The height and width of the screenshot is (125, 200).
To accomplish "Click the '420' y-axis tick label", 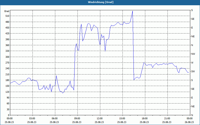I will [x=7, y=33].
